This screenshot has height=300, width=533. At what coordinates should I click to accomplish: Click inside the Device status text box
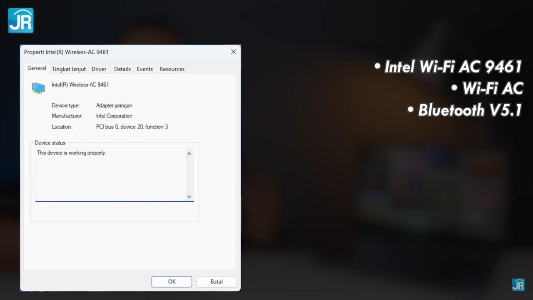pyautogui.click(x=110, y=175)
